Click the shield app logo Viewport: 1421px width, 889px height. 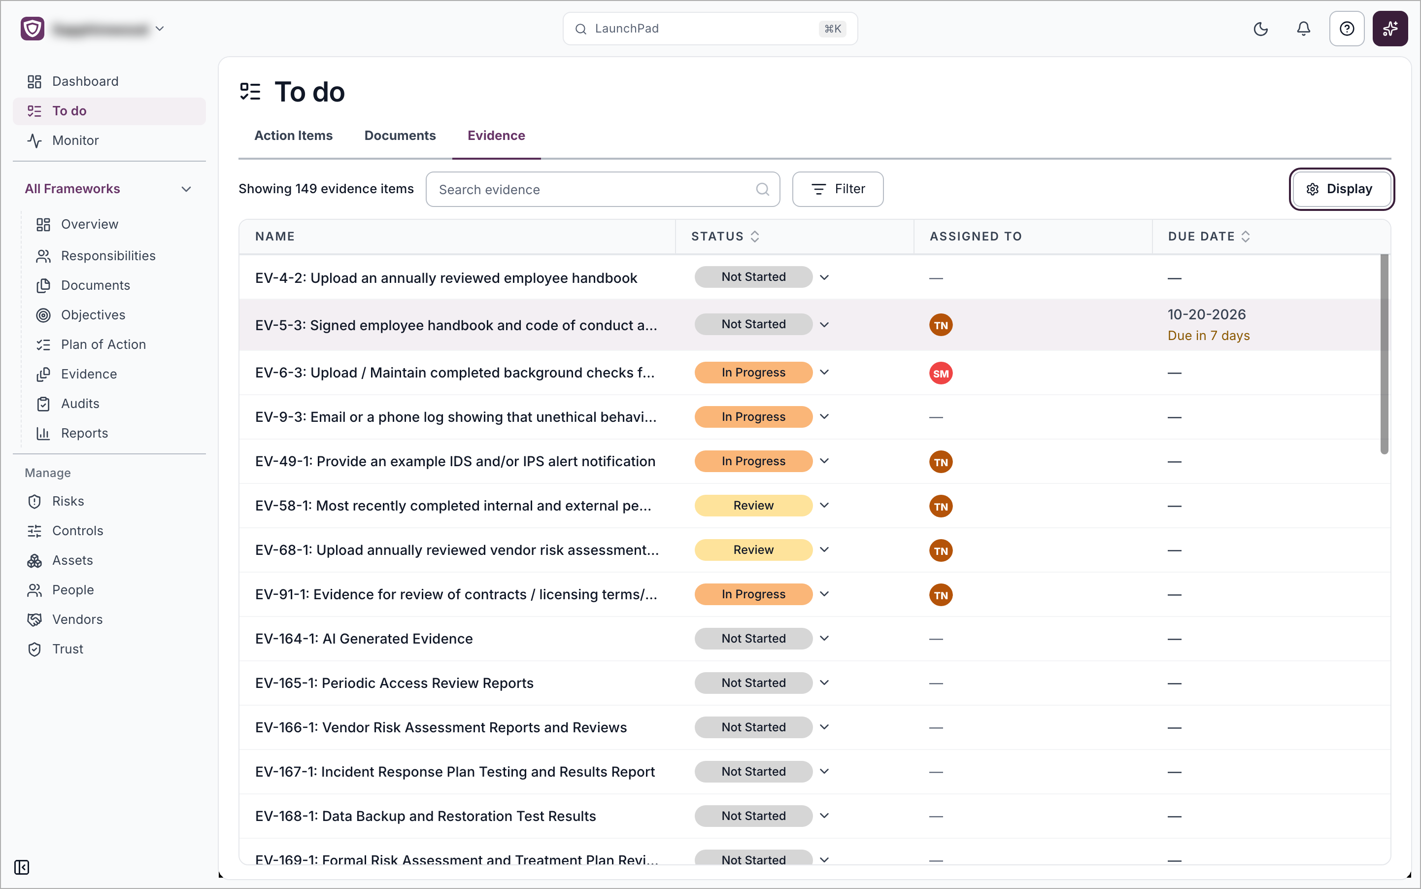[x=33, y=28]
